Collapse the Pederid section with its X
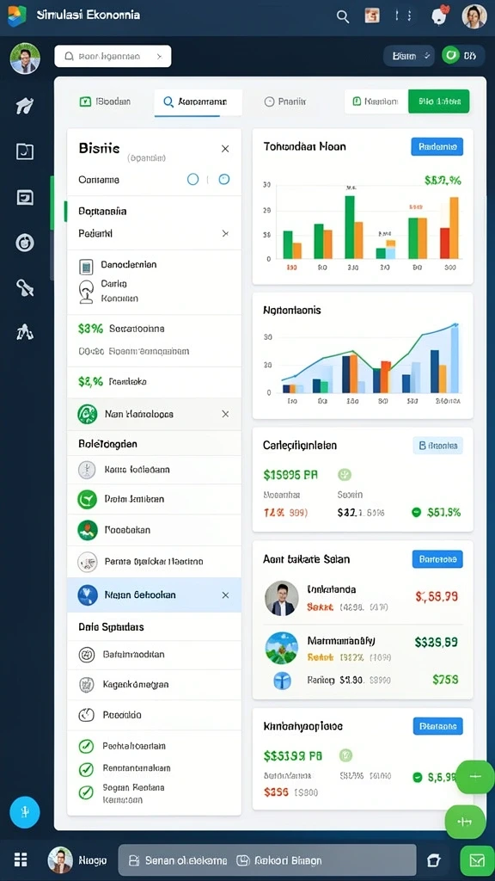495x881 pixels. [x=225, y=233]
